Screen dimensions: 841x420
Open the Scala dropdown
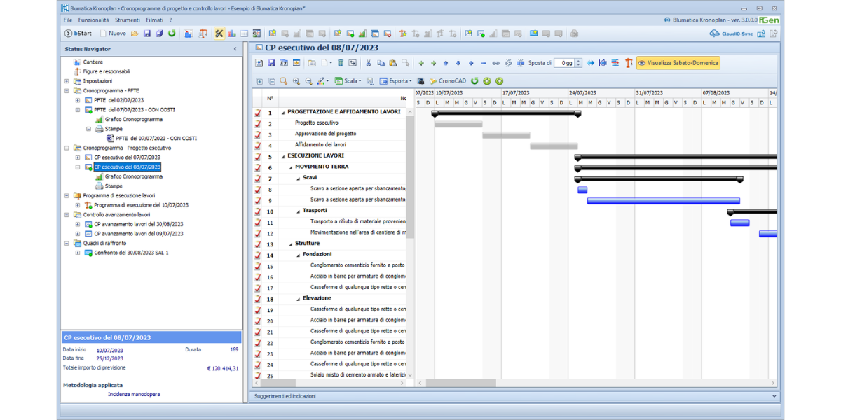coord(348,81)
